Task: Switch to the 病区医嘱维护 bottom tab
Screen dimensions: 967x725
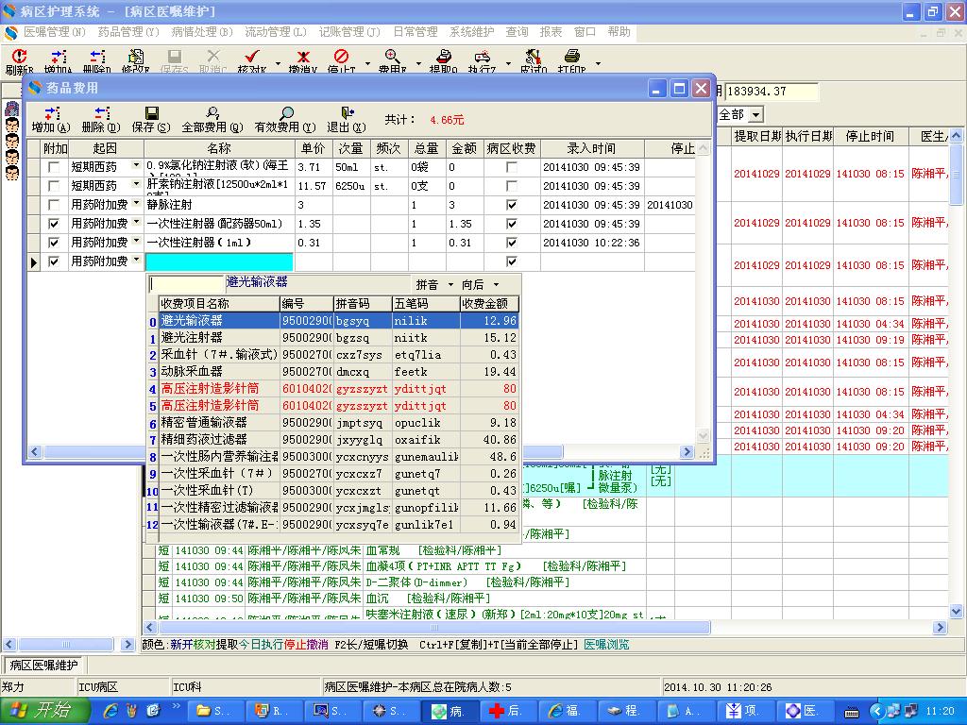Action: (x=43, y=666)
